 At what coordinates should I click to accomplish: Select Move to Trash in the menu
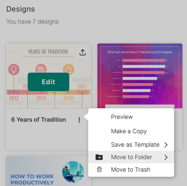coord(131,170)
